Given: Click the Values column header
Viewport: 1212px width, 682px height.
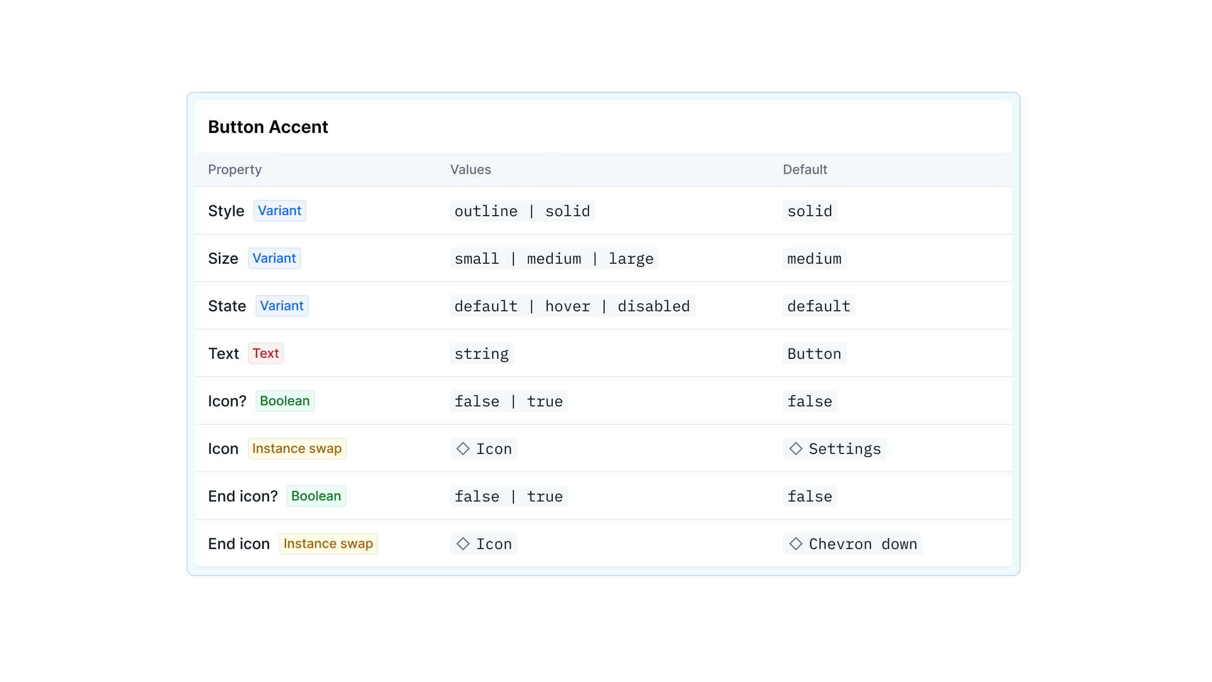Looking at the screenshot, I should click(x=471, y=170).
